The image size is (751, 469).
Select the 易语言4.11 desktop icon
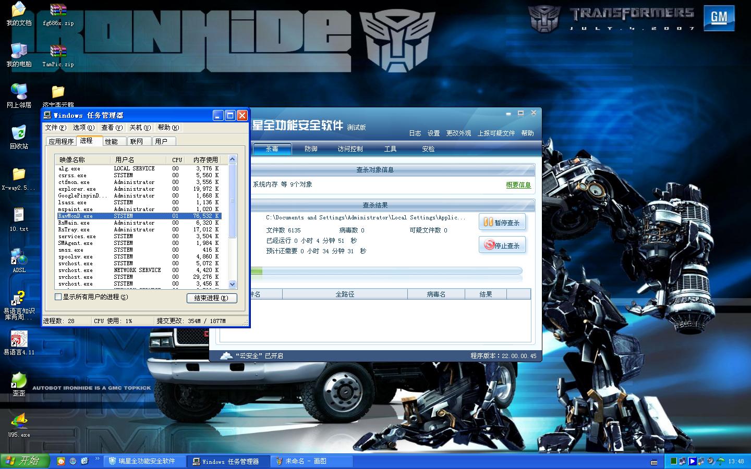coord(19,343)
